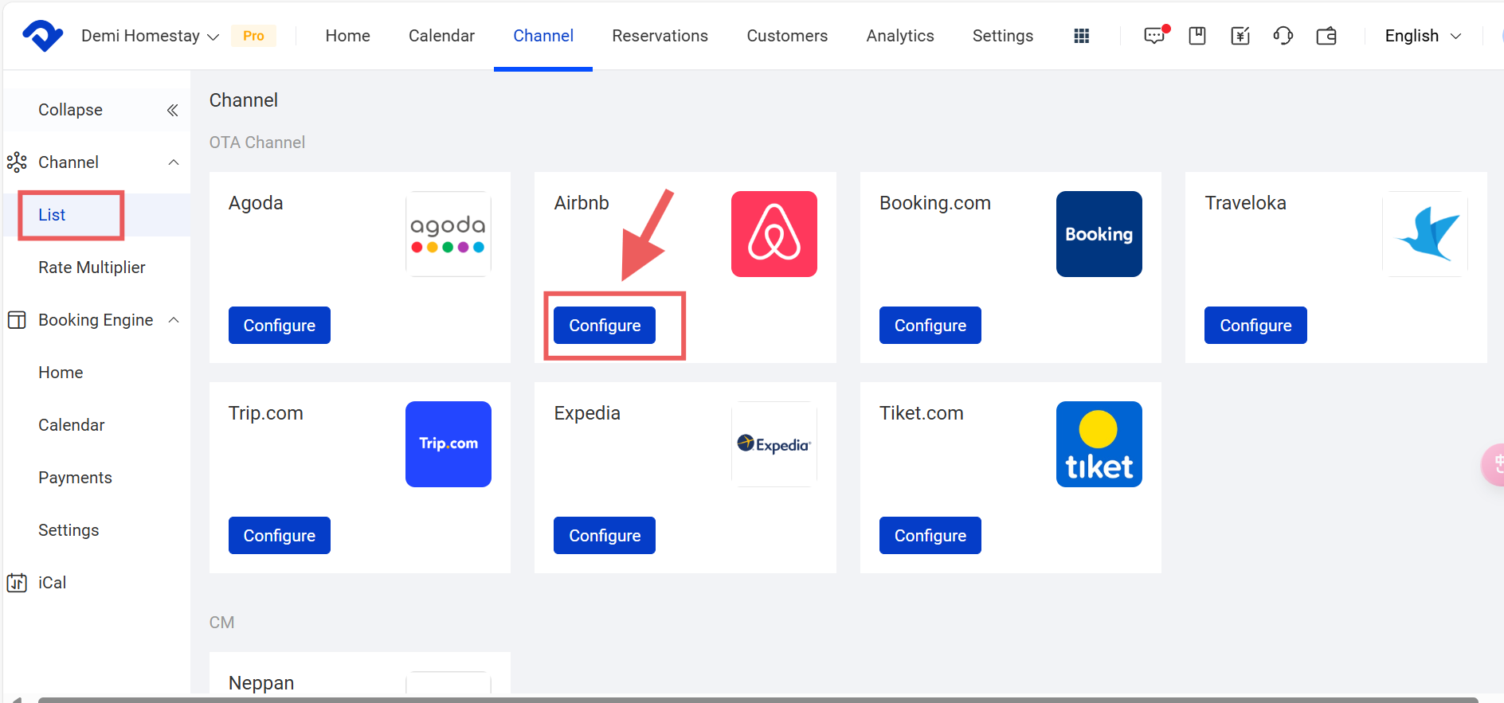Click the Booking.com logo
Image resolution: width=1504 pixels, height=703 pixels.
pyautogui.click(x=1099, y=234)
